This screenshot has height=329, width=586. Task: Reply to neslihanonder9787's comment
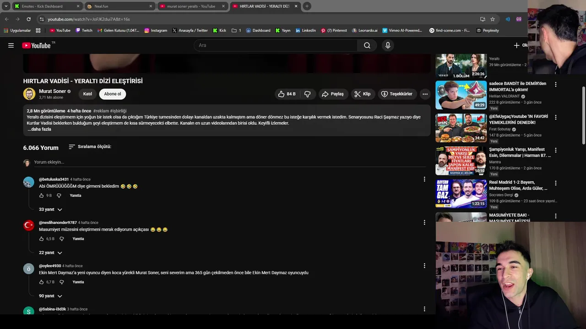tap(78, 239)
